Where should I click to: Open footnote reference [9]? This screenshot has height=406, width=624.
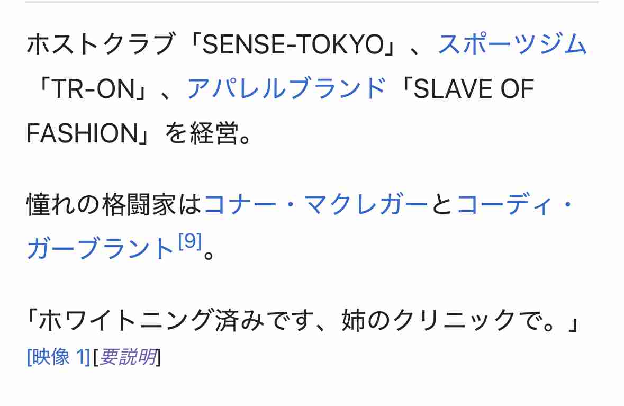click(190, 241)
